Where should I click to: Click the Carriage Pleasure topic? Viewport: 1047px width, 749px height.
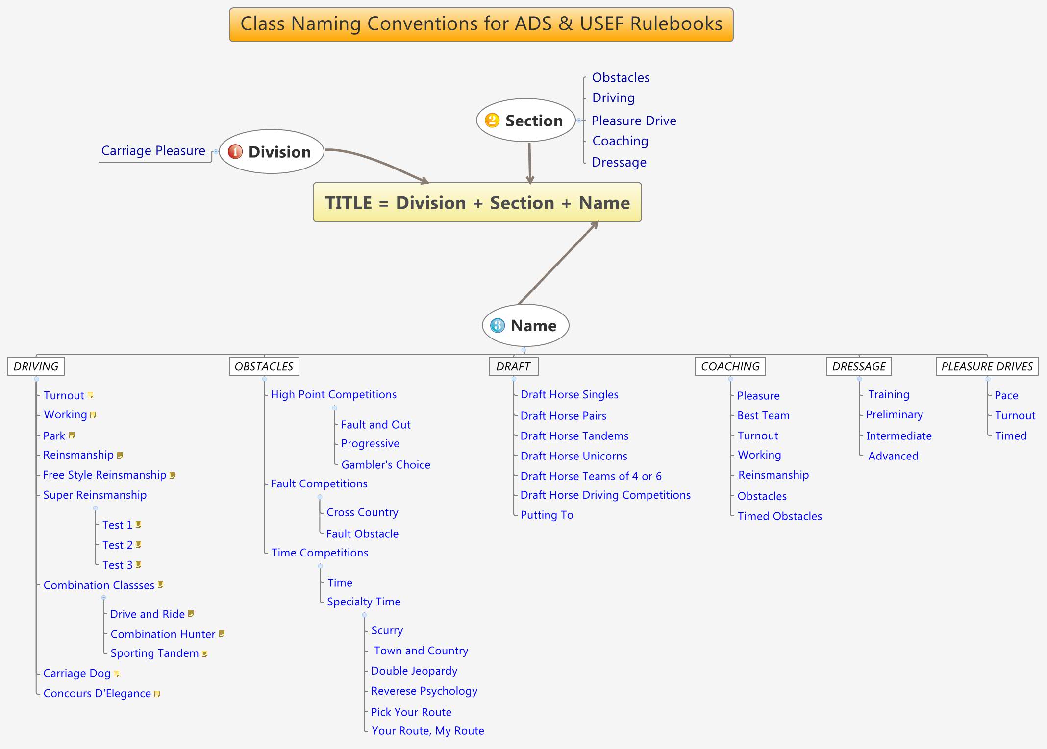153,151
